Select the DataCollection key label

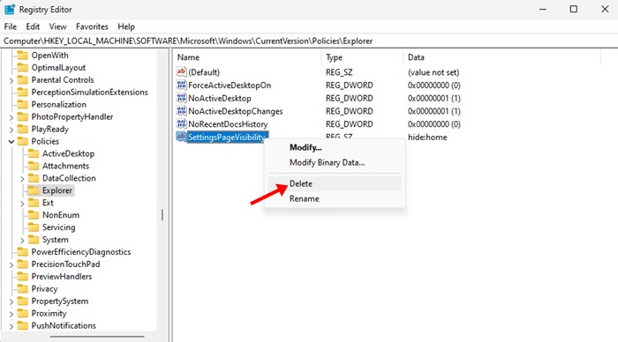pos(69,178)
